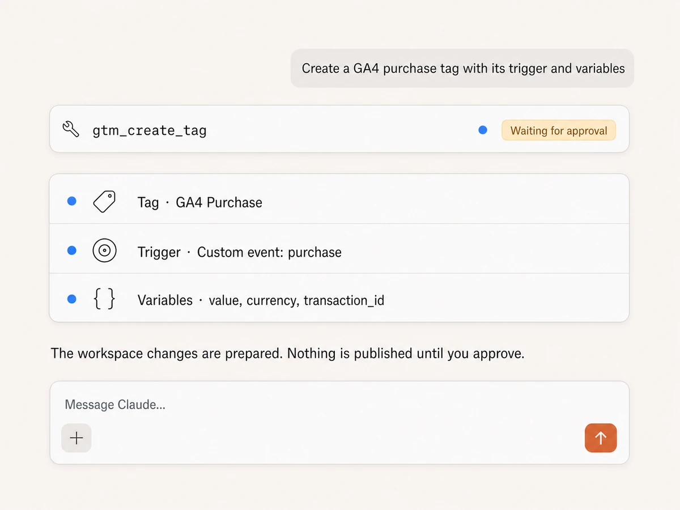Viewport: 680px width, 510px height.
Task: Open the Trigger · Custom event: purchase row
Action: tap(339, 249)
